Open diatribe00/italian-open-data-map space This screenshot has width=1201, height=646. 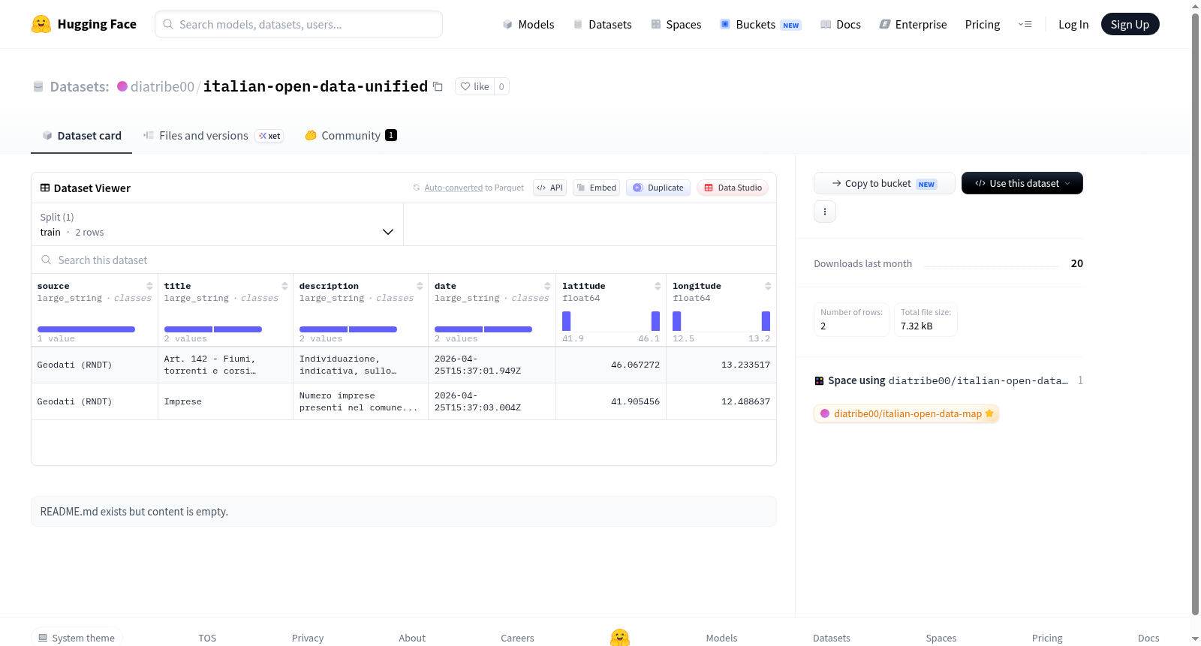tap(907, 413)
